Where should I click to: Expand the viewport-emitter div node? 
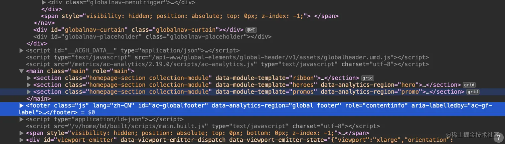[x=22, y=140]
